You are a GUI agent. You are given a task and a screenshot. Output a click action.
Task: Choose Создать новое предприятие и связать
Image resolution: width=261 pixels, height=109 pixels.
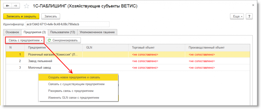tap(74, 77)
